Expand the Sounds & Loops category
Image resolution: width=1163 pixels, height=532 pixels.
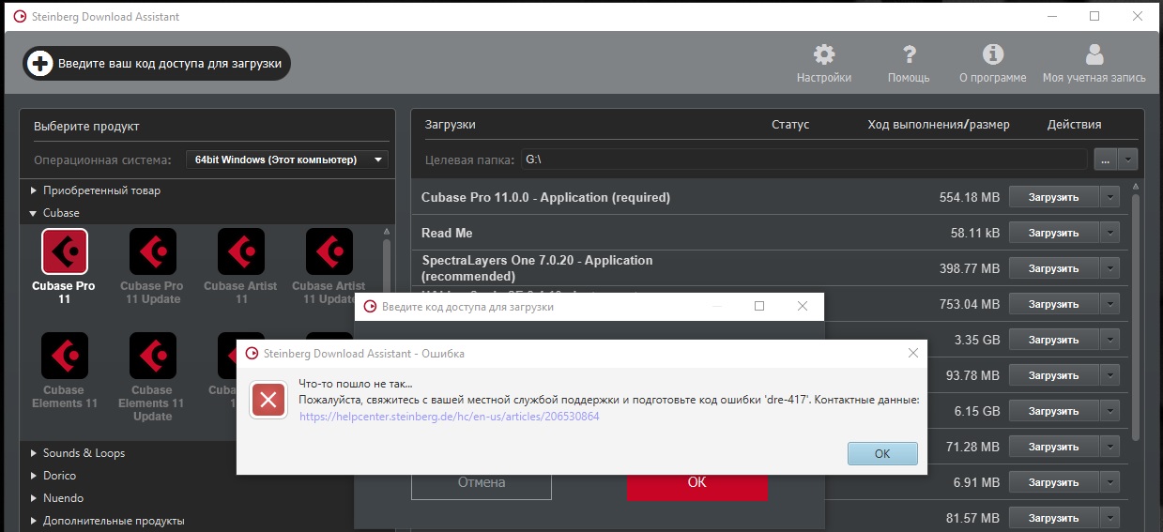click(x=35, y=453)
